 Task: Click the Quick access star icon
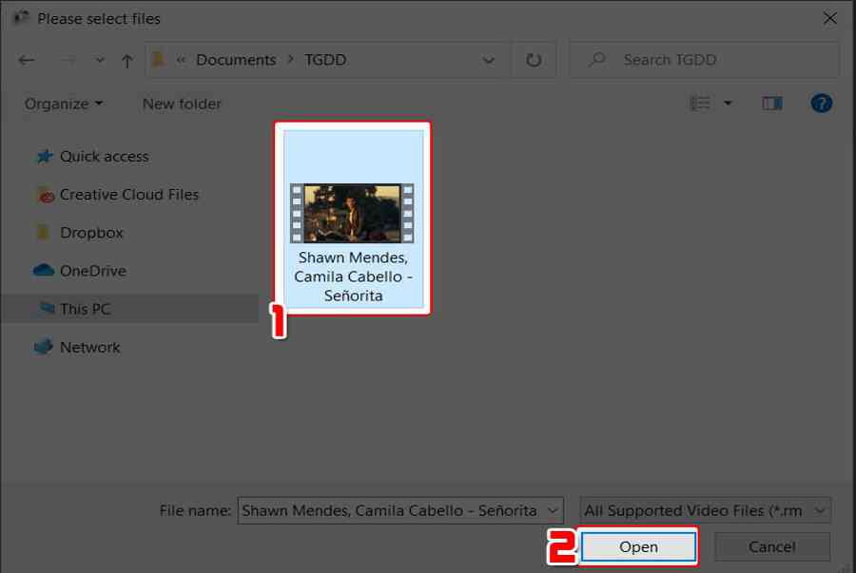[x=44, y=157]
